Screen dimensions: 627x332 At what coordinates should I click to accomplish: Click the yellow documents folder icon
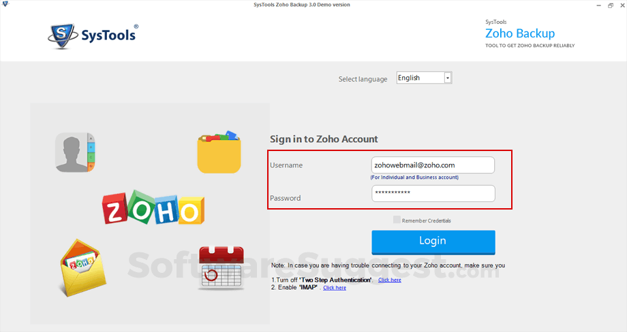219,152
